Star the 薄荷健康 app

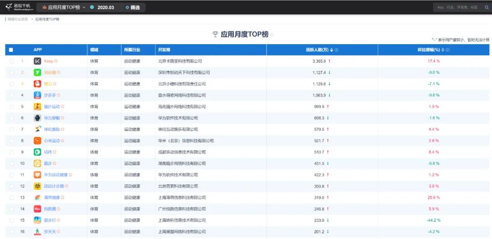tap(62, 198)
